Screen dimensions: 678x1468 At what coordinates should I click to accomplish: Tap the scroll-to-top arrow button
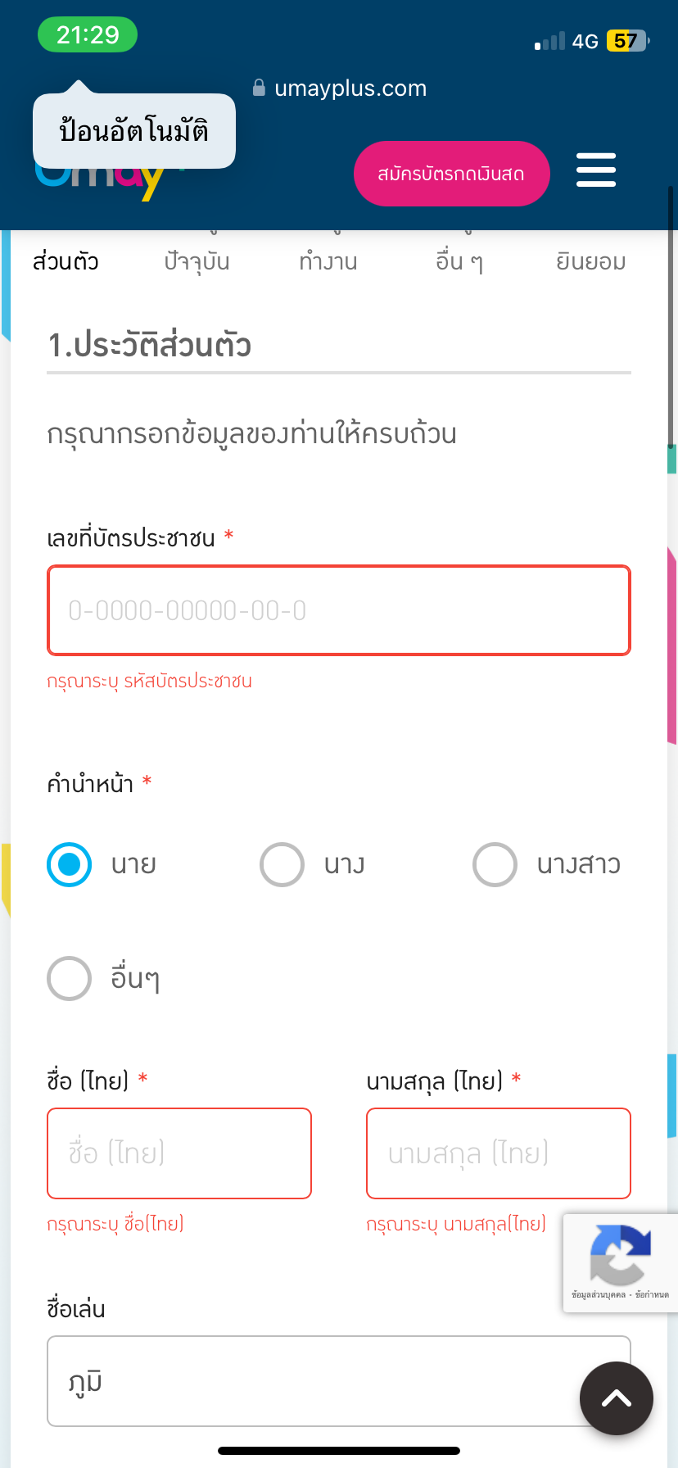pos(617,1398)
